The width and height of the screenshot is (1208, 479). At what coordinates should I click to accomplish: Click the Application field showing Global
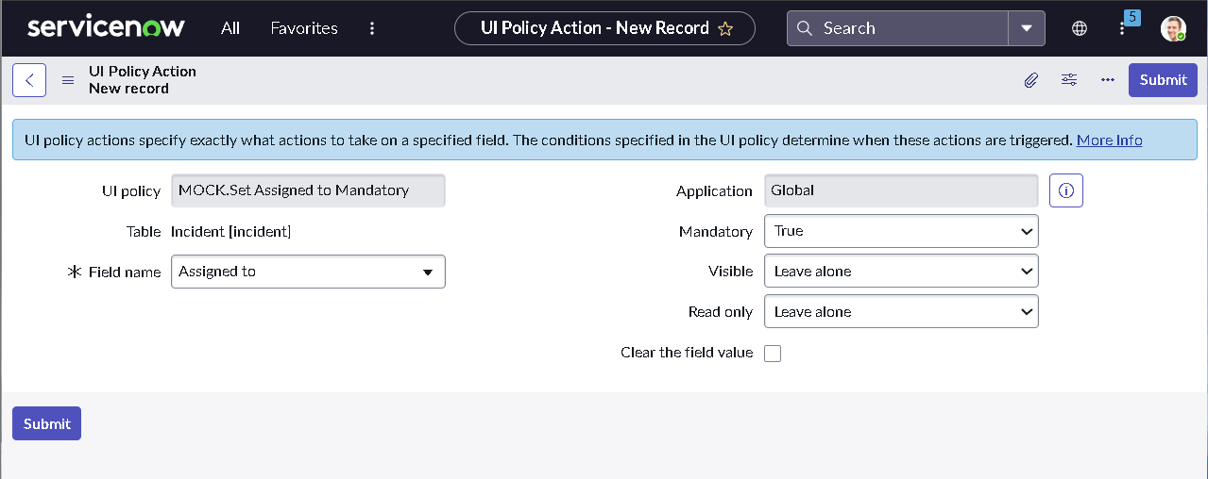901,190
